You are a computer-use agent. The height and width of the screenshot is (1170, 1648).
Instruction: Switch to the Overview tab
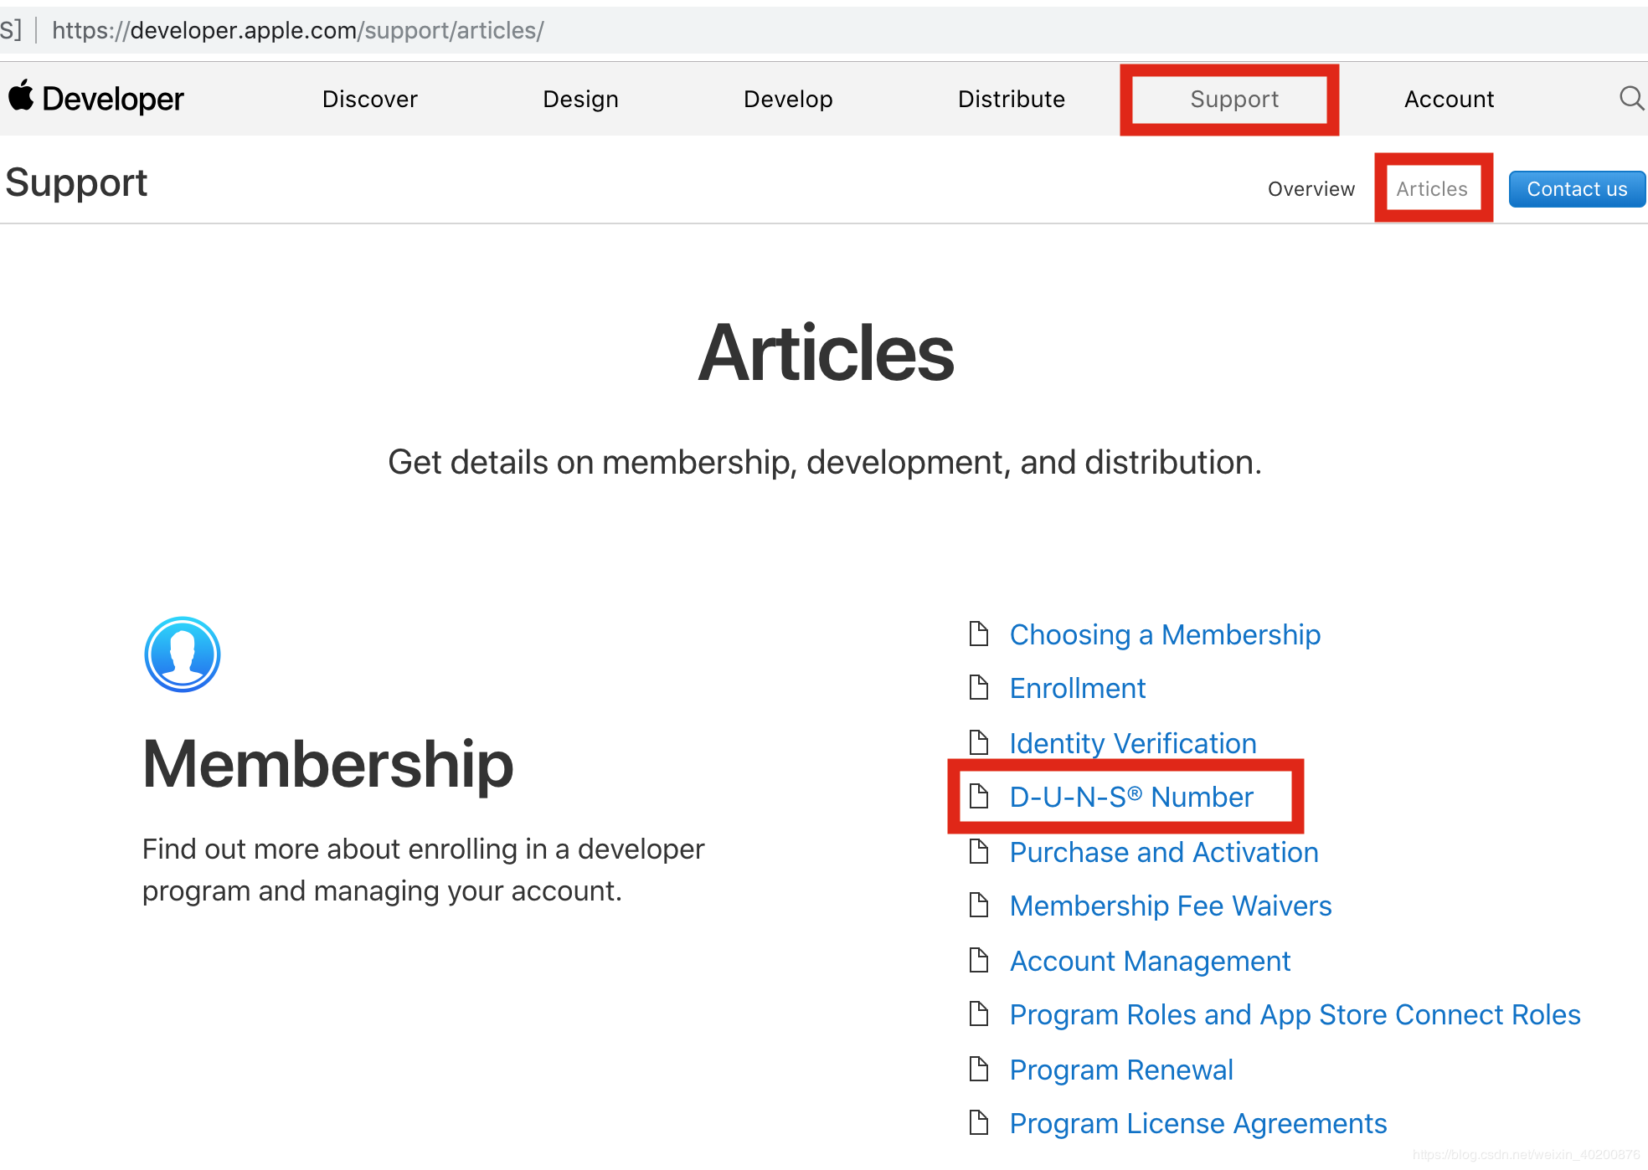1311,189
